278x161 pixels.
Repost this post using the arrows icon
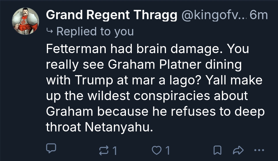click(x=103, y=150)
